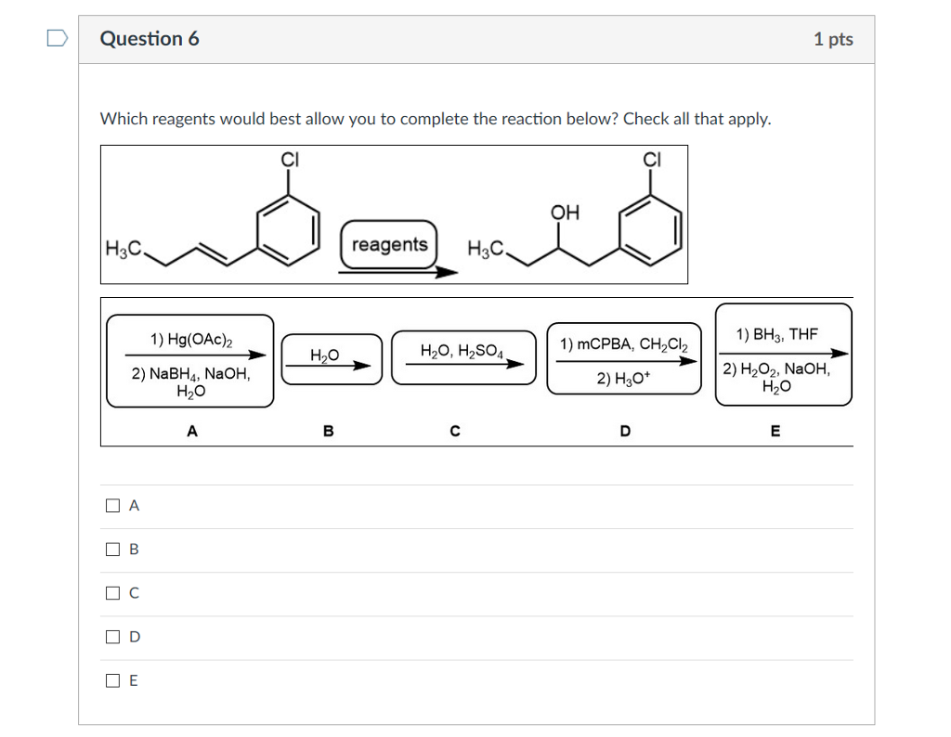Check the answer checkbox for option A
The width and height of the screenshot is (951, 737).
coord(112,504)
